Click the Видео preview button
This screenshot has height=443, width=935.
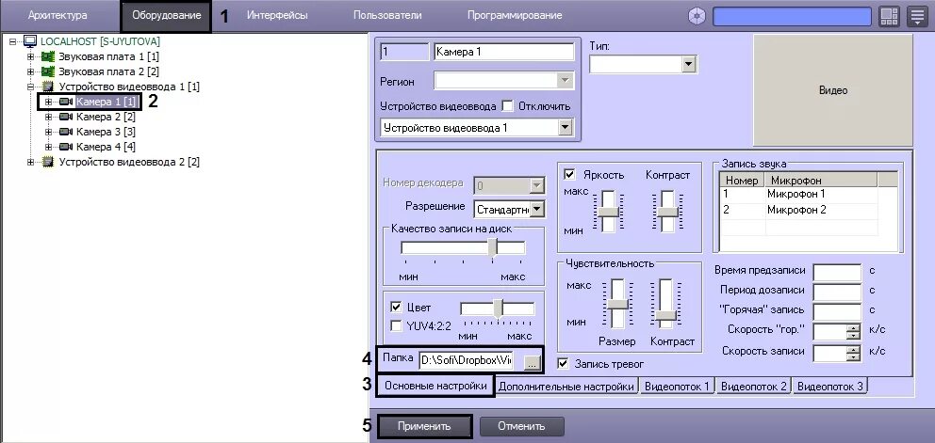[833, 90]
